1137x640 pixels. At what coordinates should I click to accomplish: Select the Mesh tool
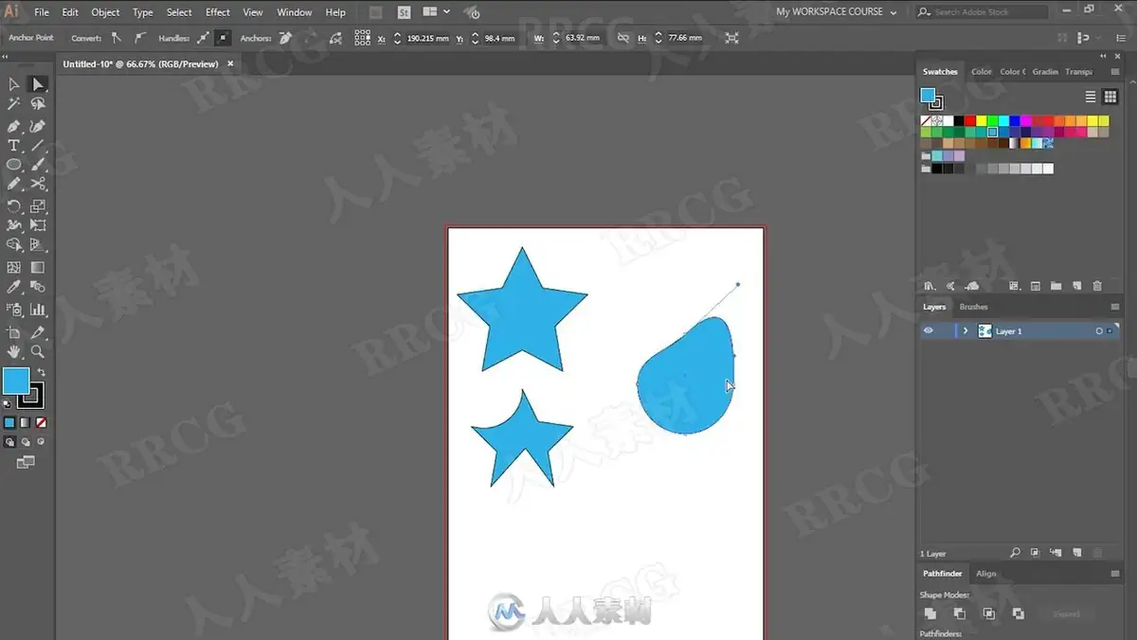(x=14, y=268)
